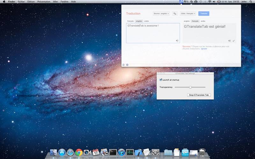The image size is (255, 159).
Task: Open Activity Monitor from the Dock
Action: click(130, 152)
